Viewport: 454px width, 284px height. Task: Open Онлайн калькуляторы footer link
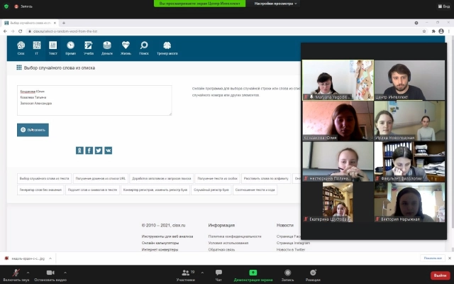pyautogui.click(x=160, y=243)
